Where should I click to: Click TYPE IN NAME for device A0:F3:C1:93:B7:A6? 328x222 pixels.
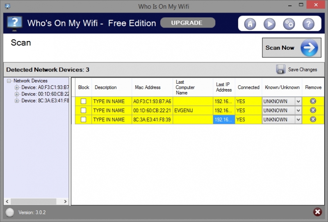(112, 101)
